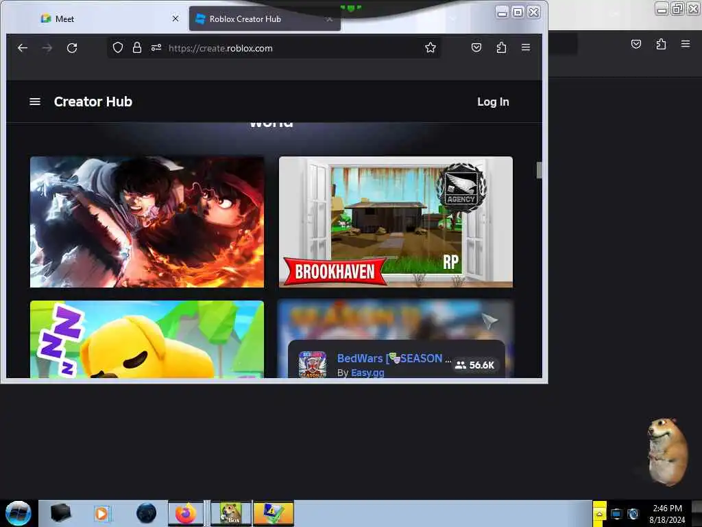Click the monitor icon in system tray
This screenshot has height=527, width=702.
coord(616,514)
